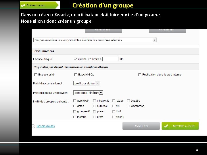The width and height of the screenshot is (207, 155).
Task: Select the 'limité à' disk space option
Action: click(90, 59)
